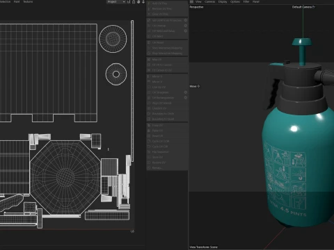Open the Project dropdown in the UV toolbar
Viewport: 334px width, 250px height.
tap(116, 1)
